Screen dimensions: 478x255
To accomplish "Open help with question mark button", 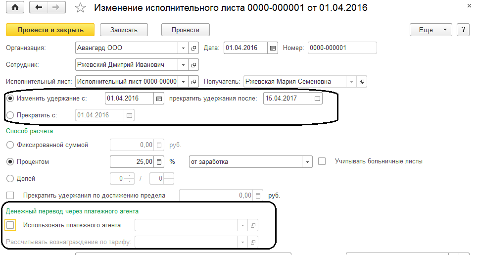I will [463, 30].
